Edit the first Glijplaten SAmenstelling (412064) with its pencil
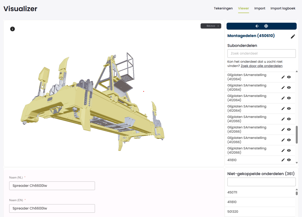This screenshot has width=302, height=217. click(283, 77)
